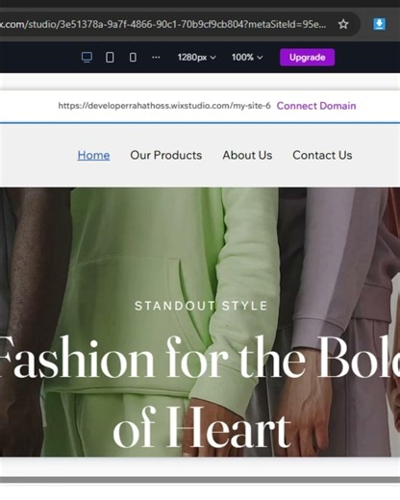Image resolution: width=400 pixels, height=500 pixels.
Task: Open more breakpoint options ellipsis
Action: (156, 58)
